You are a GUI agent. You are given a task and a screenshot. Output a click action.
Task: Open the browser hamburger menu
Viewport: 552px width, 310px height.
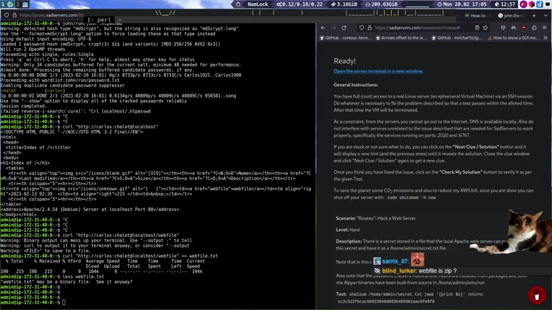[545, 28]
